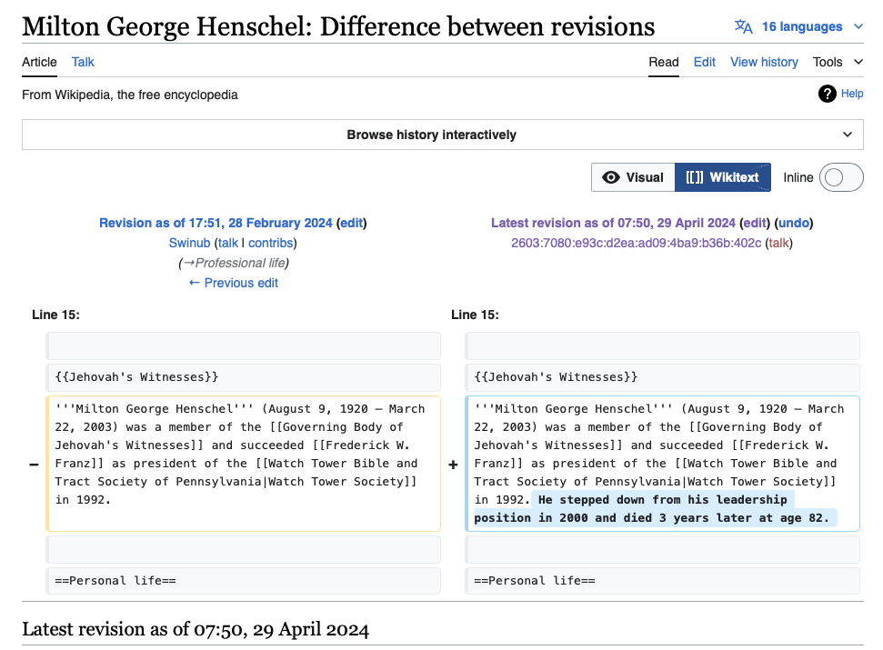Image resolution: width=883 pixels, height=650 pixels.
Task: Click the question mark help icon
Action: pos(827,94)
